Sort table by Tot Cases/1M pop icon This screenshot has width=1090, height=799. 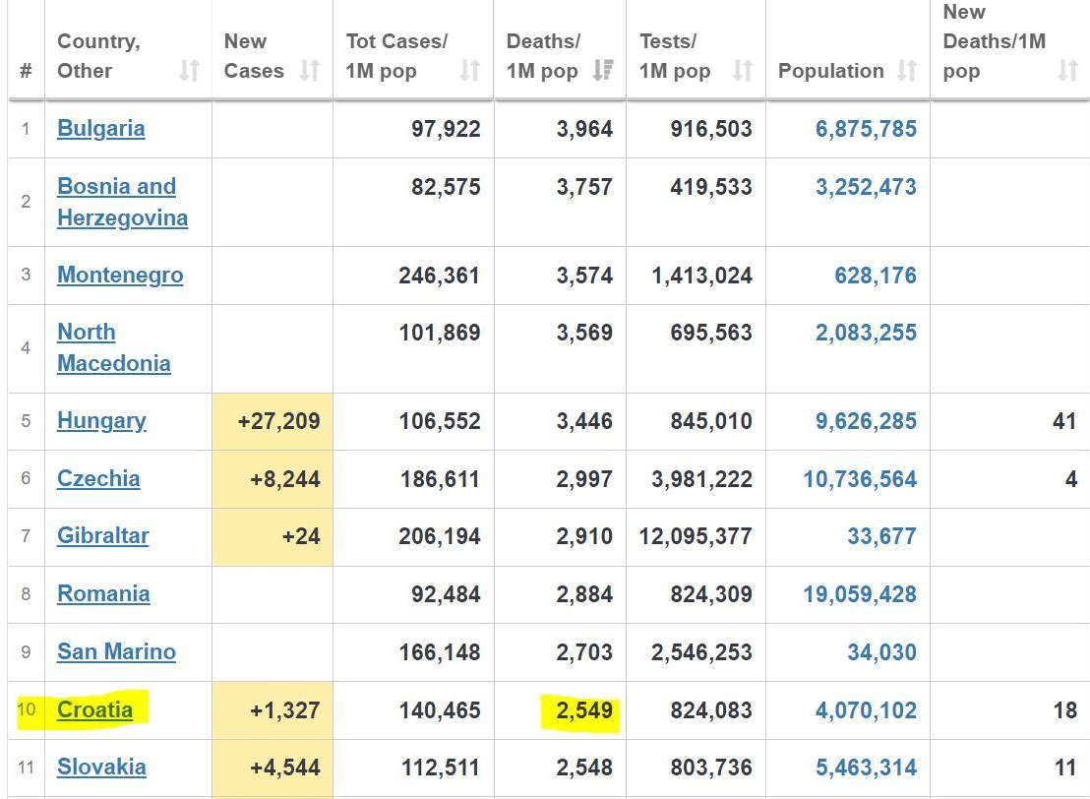click(x=470, y=71)
